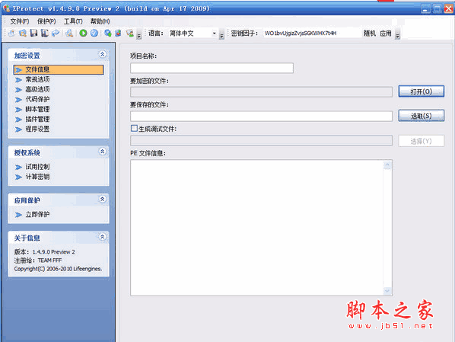Click the 要保存的文件 path field
Viewport: 455px width, 342px height.
261,117
